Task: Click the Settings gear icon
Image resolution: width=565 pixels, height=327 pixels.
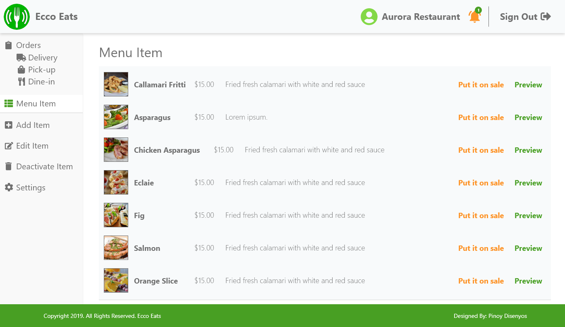Action: [9, 188]
